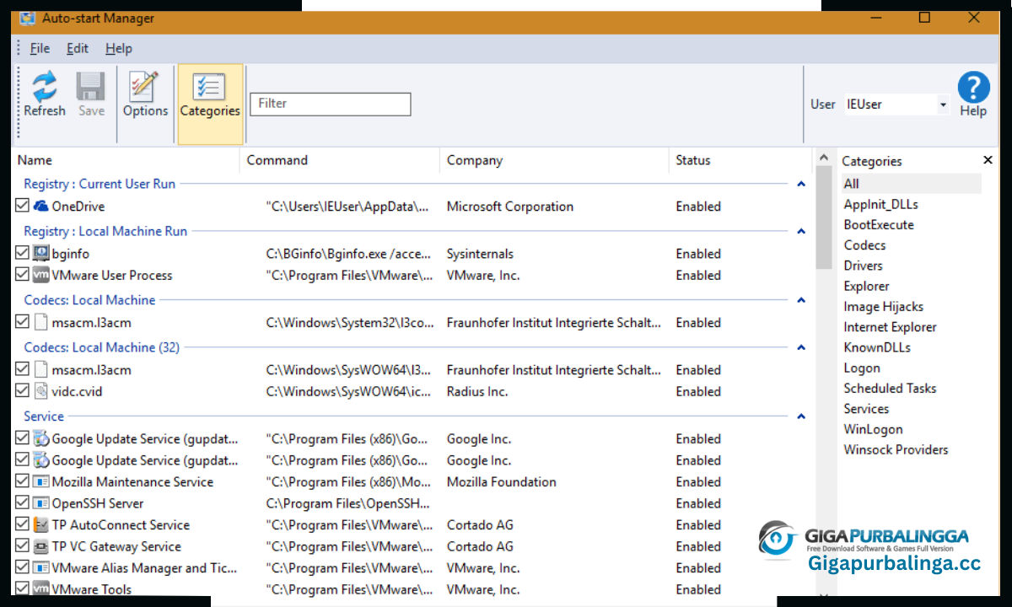Select the BootExecute category
The height and width of the screenshot is (607, 1012).
[879, 225]
